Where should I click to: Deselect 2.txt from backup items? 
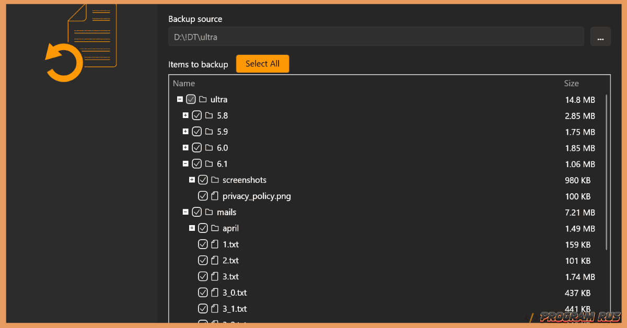coord(203,260)
